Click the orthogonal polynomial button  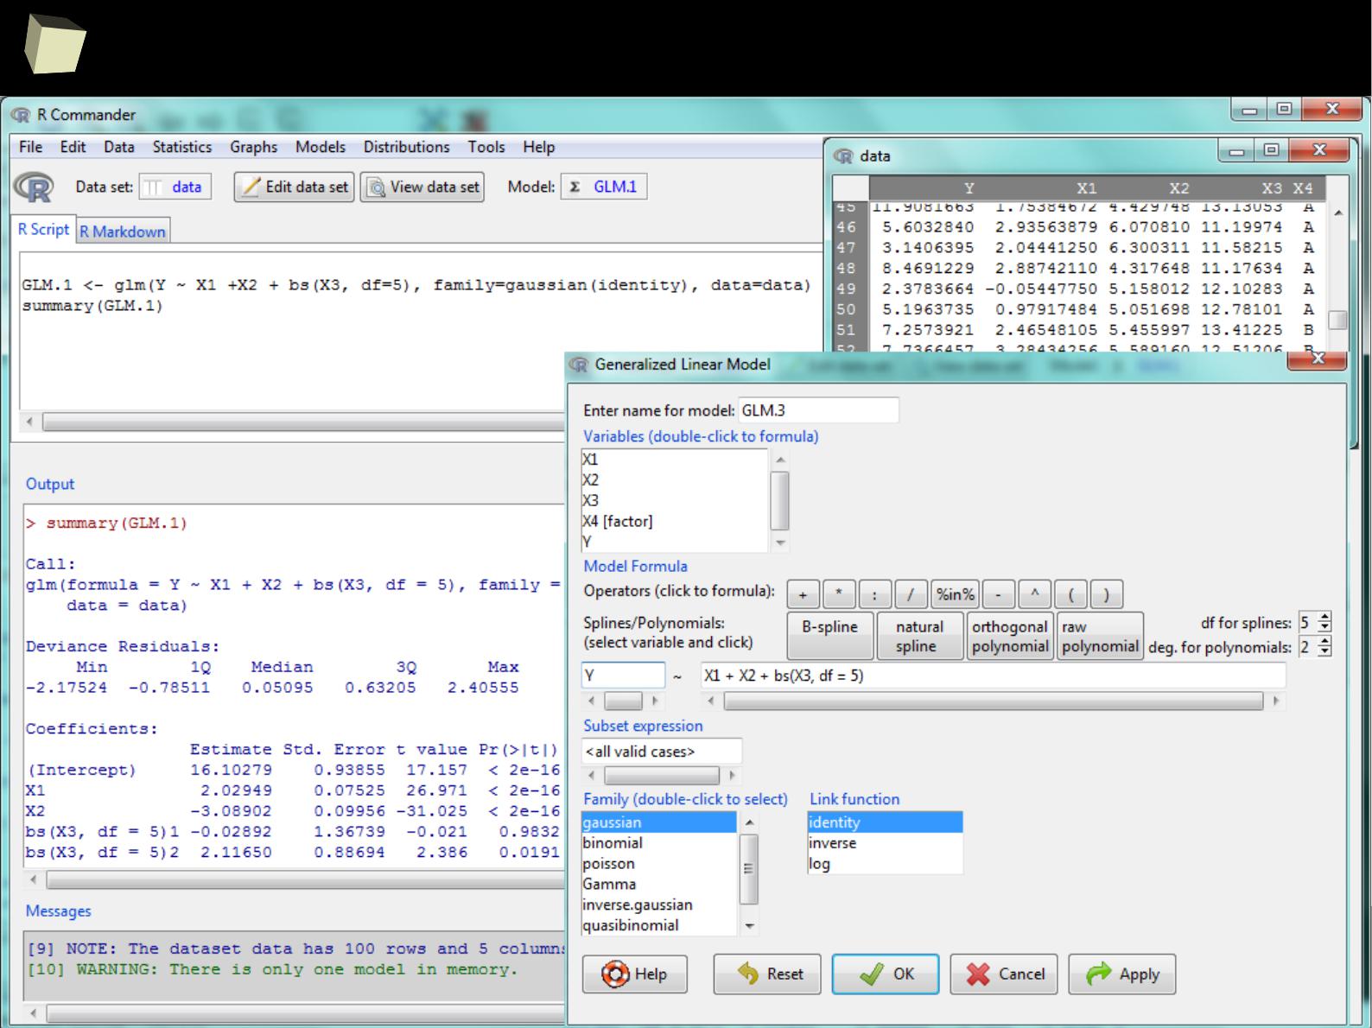point(1010,636)
